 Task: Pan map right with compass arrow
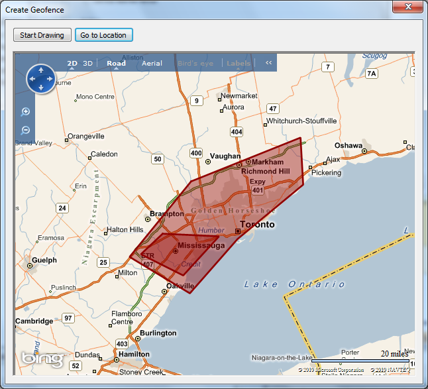tap(50, 79)
